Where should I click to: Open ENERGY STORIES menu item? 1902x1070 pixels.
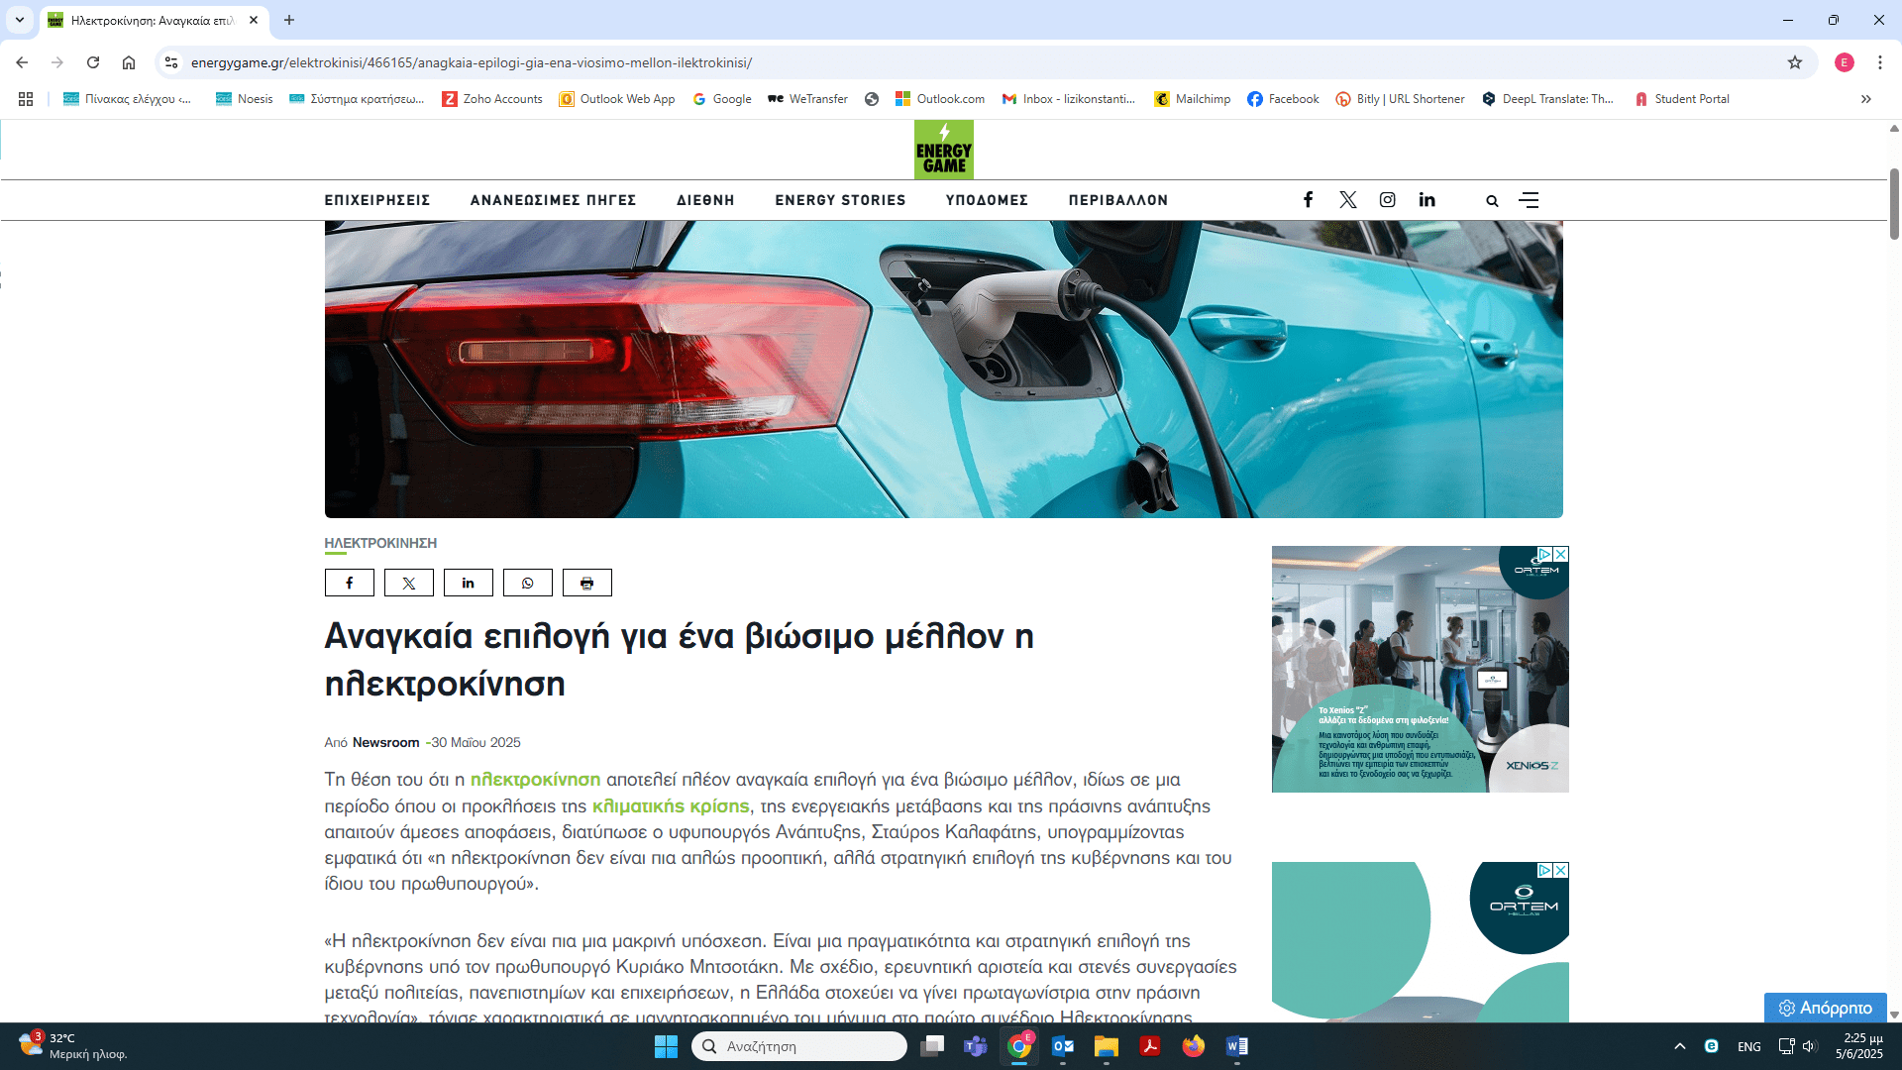click(x=840, y=200)
